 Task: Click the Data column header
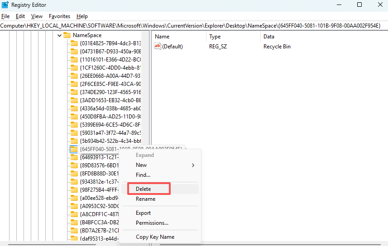click(x=269, y=37)
